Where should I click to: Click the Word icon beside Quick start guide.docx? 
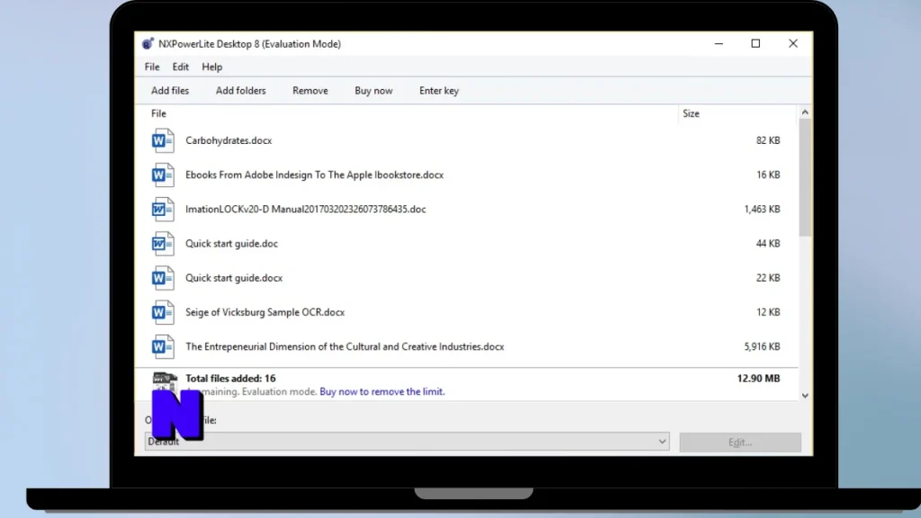[x=163, y=278]
